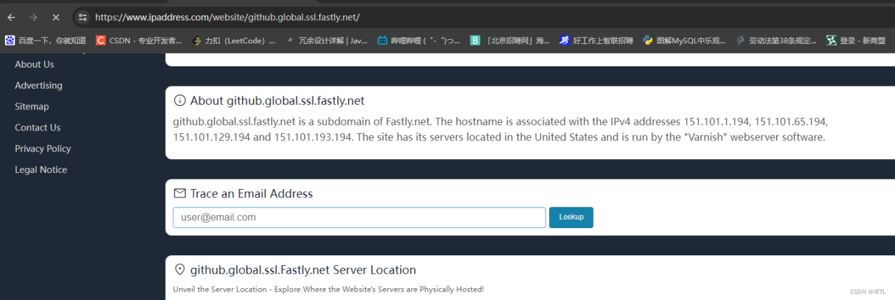Screen dimensions: 895x300
Task: Open the Privacy Policy link
Action: point(43,149)
